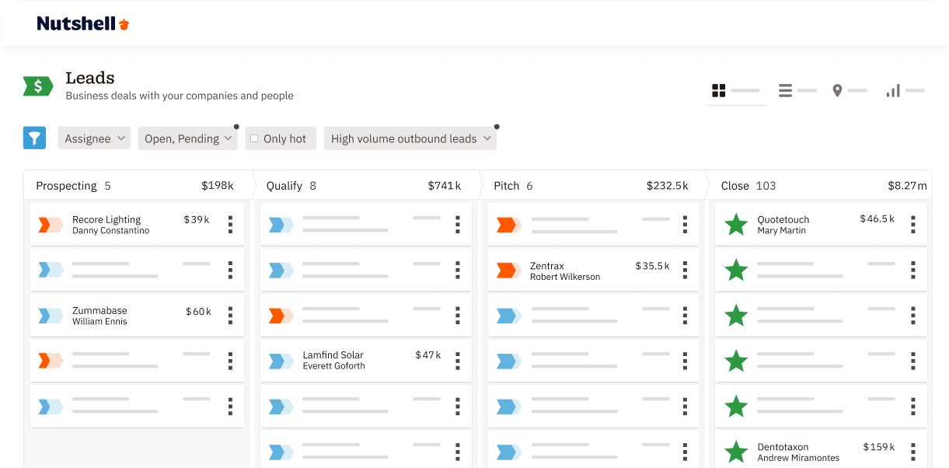Open the Open, Pending status dropdown
949x468 pixels.
click(187, 138)
